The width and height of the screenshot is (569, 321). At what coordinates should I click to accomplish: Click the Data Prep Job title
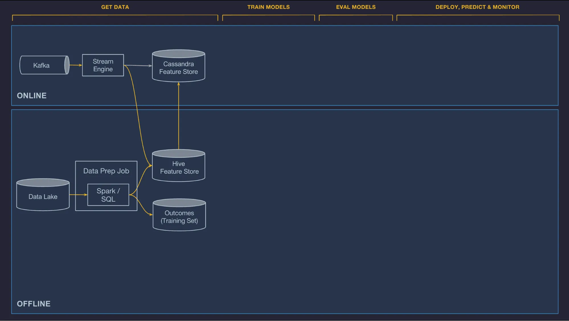pos(106,171)
